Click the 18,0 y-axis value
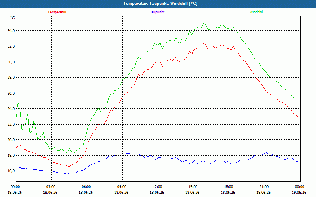Screen dimensions: 316x197 11,155
